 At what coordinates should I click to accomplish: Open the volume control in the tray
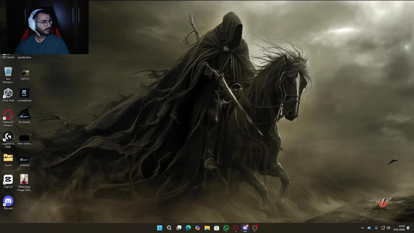(388, 228)
